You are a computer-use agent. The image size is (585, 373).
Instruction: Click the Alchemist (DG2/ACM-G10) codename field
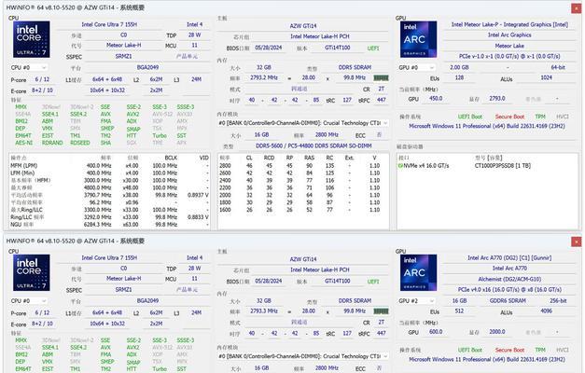[x=509, y=280]
